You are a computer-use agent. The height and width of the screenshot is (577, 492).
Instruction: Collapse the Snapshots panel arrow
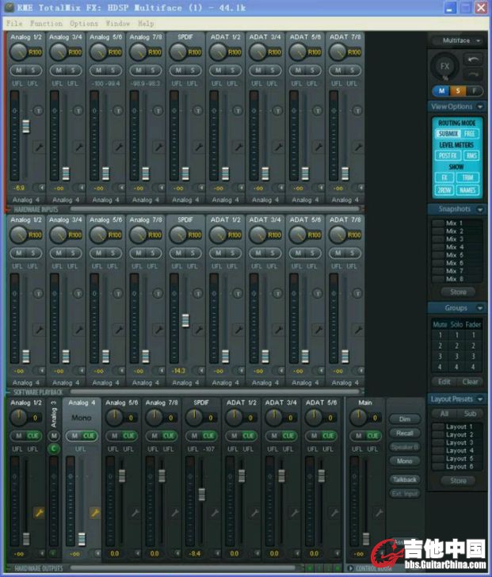pyautogui.click(x=480, y=209)
